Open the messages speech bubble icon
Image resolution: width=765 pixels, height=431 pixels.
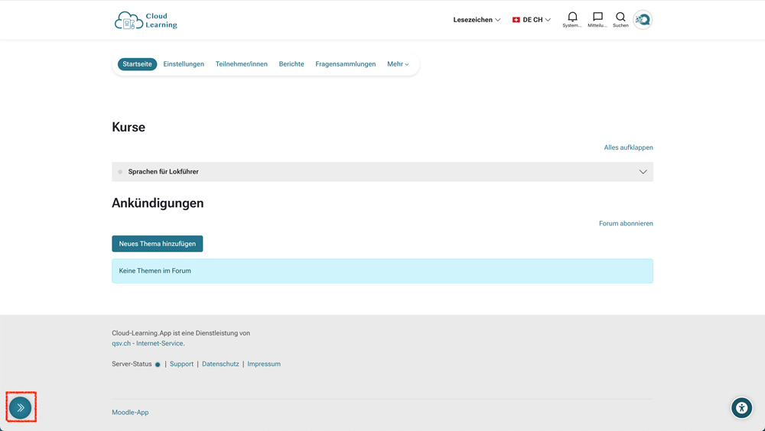pyautogui.click(x=597, y=18)
